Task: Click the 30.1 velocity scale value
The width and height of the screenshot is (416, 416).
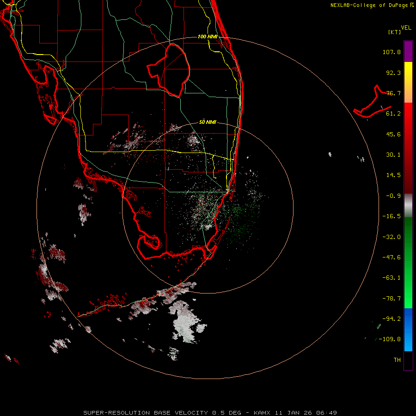Action: click(393, 155)
